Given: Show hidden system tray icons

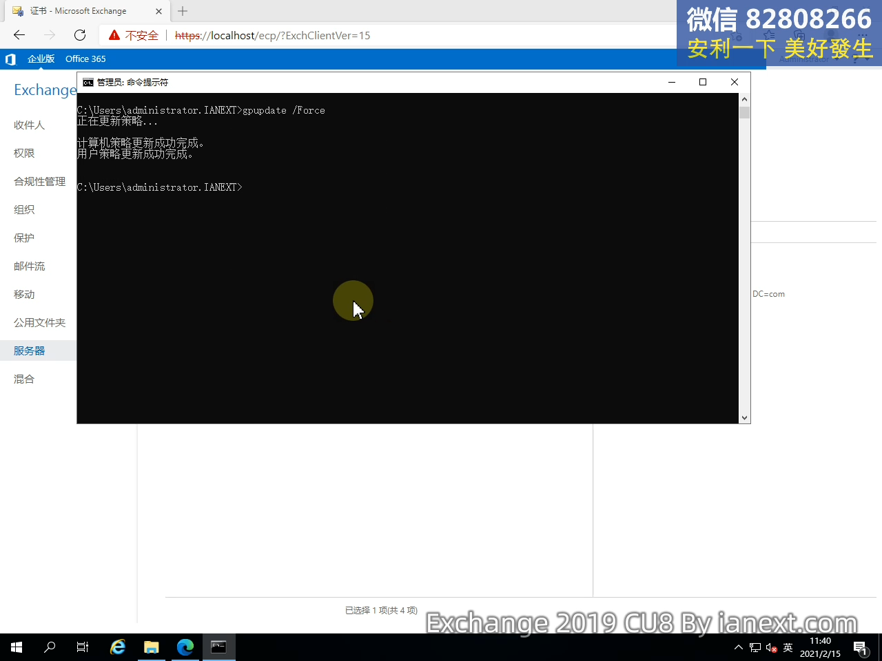Looking at the screenshot, I should pyautogui.click(x=739, y=647).
